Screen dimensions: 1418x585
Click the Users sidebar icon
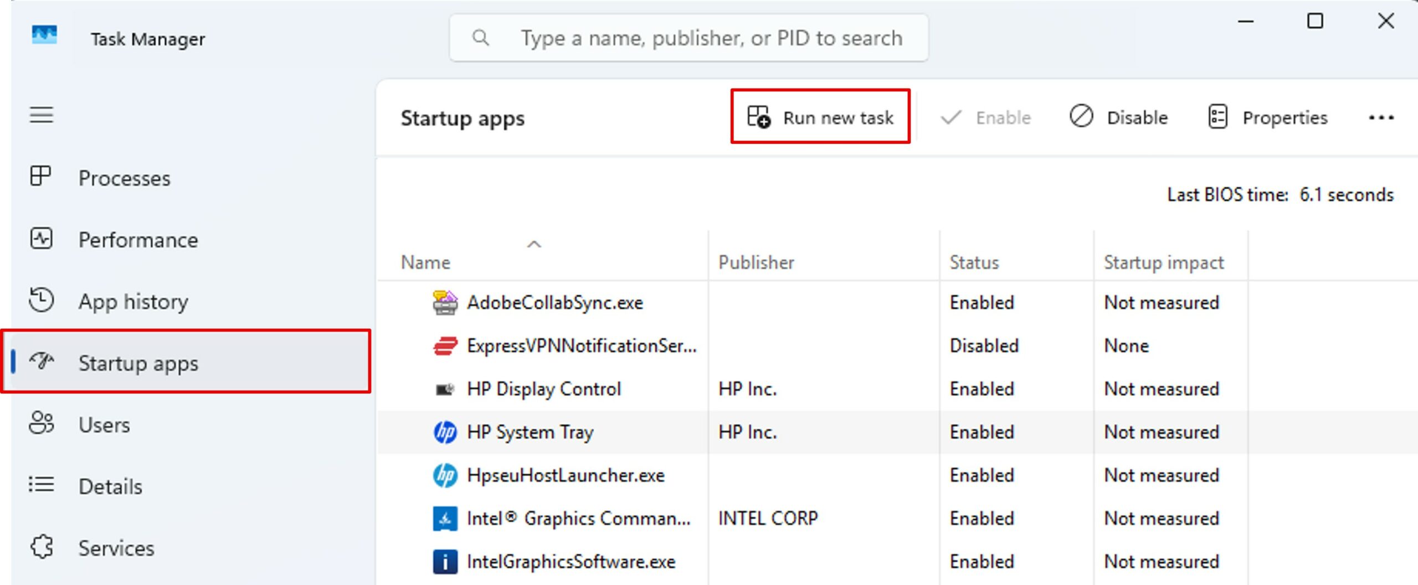[x=42, y=423]
